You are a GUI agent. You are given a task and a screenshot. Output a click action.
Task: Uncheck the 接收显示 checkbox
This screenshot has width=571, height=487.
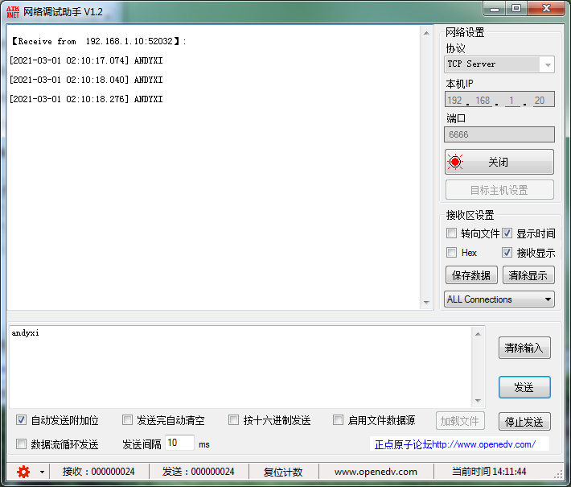(x=507, y=252)
